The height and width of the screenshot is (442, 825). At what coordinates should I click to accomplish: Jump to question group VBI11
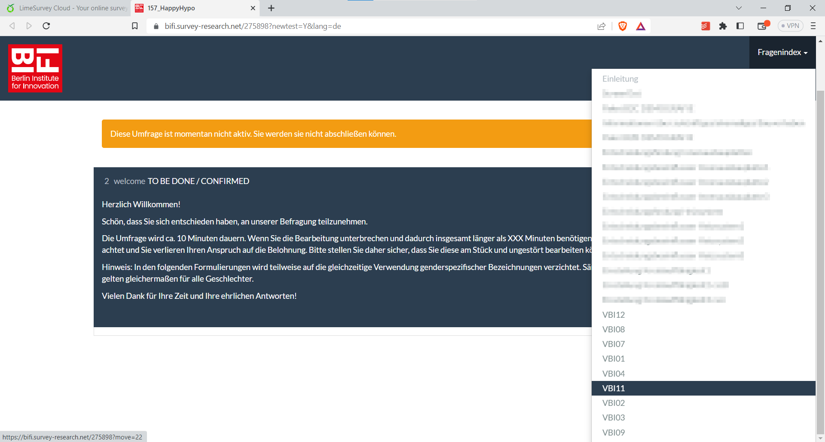(x=703, y=388)
